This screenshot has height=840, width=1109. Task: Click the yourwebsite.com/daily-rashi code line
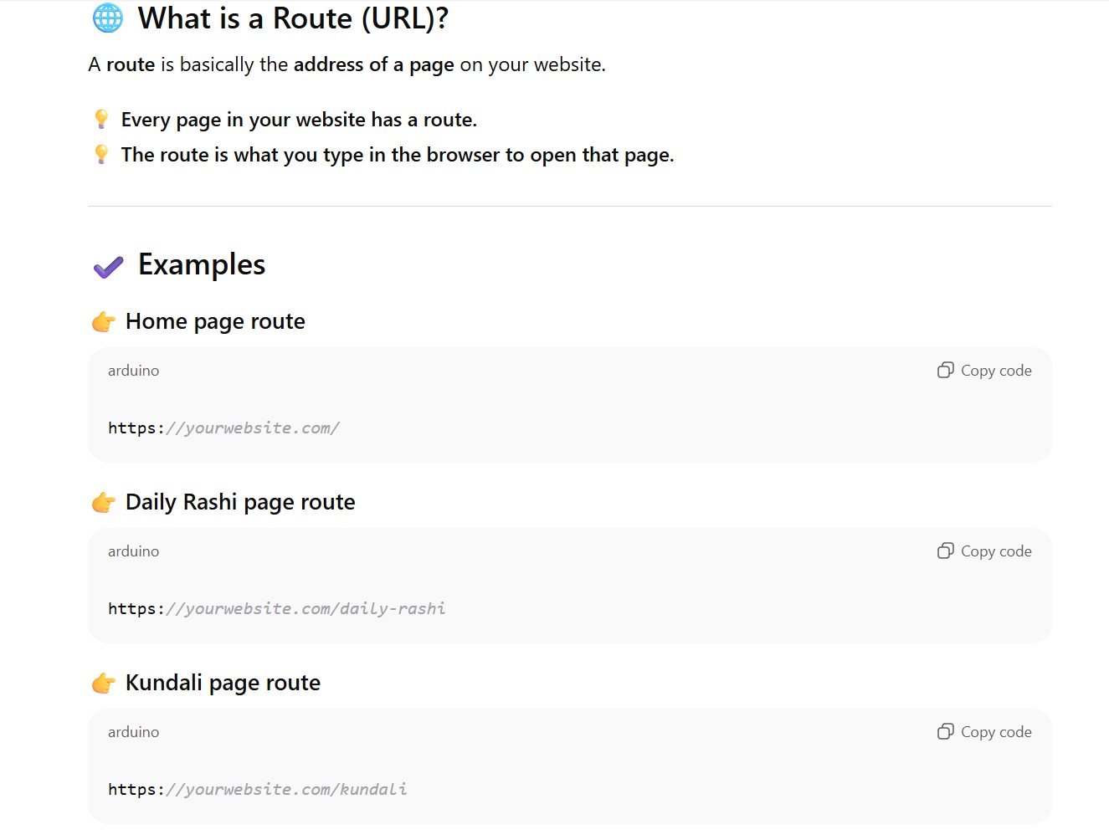click(276, 609)
